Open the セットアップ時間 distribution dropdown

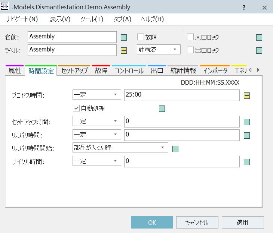97,121
